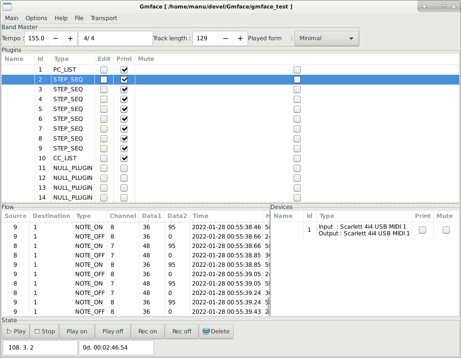461x358 pixels.
Task: Select STEP_SEQ plugin row with Id 3
Action: point(230,89)
